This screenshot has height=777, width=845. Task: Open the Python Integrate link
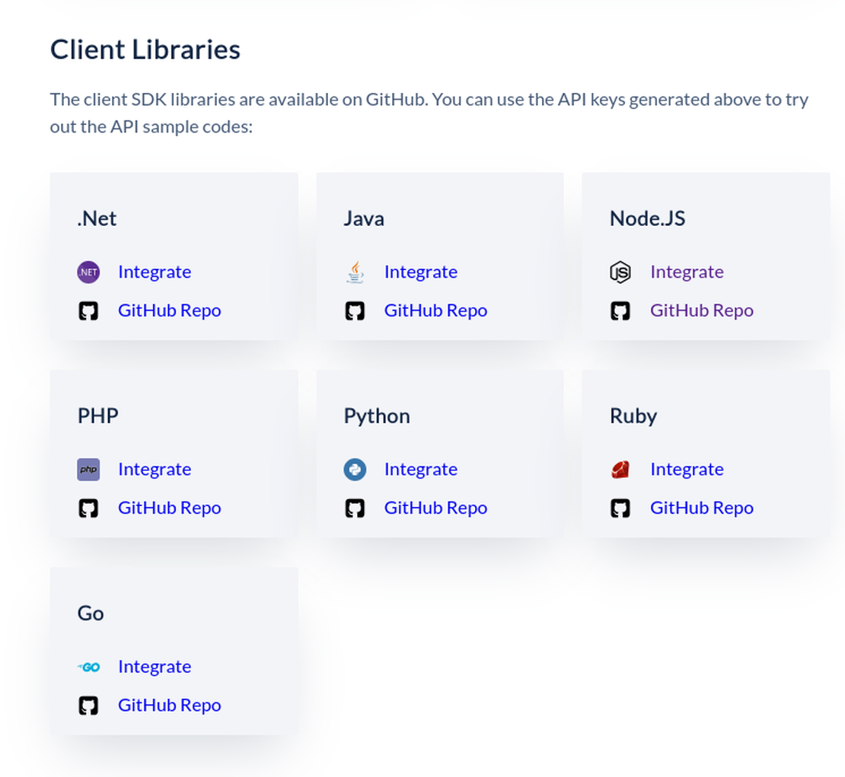[x=421, y=470]
